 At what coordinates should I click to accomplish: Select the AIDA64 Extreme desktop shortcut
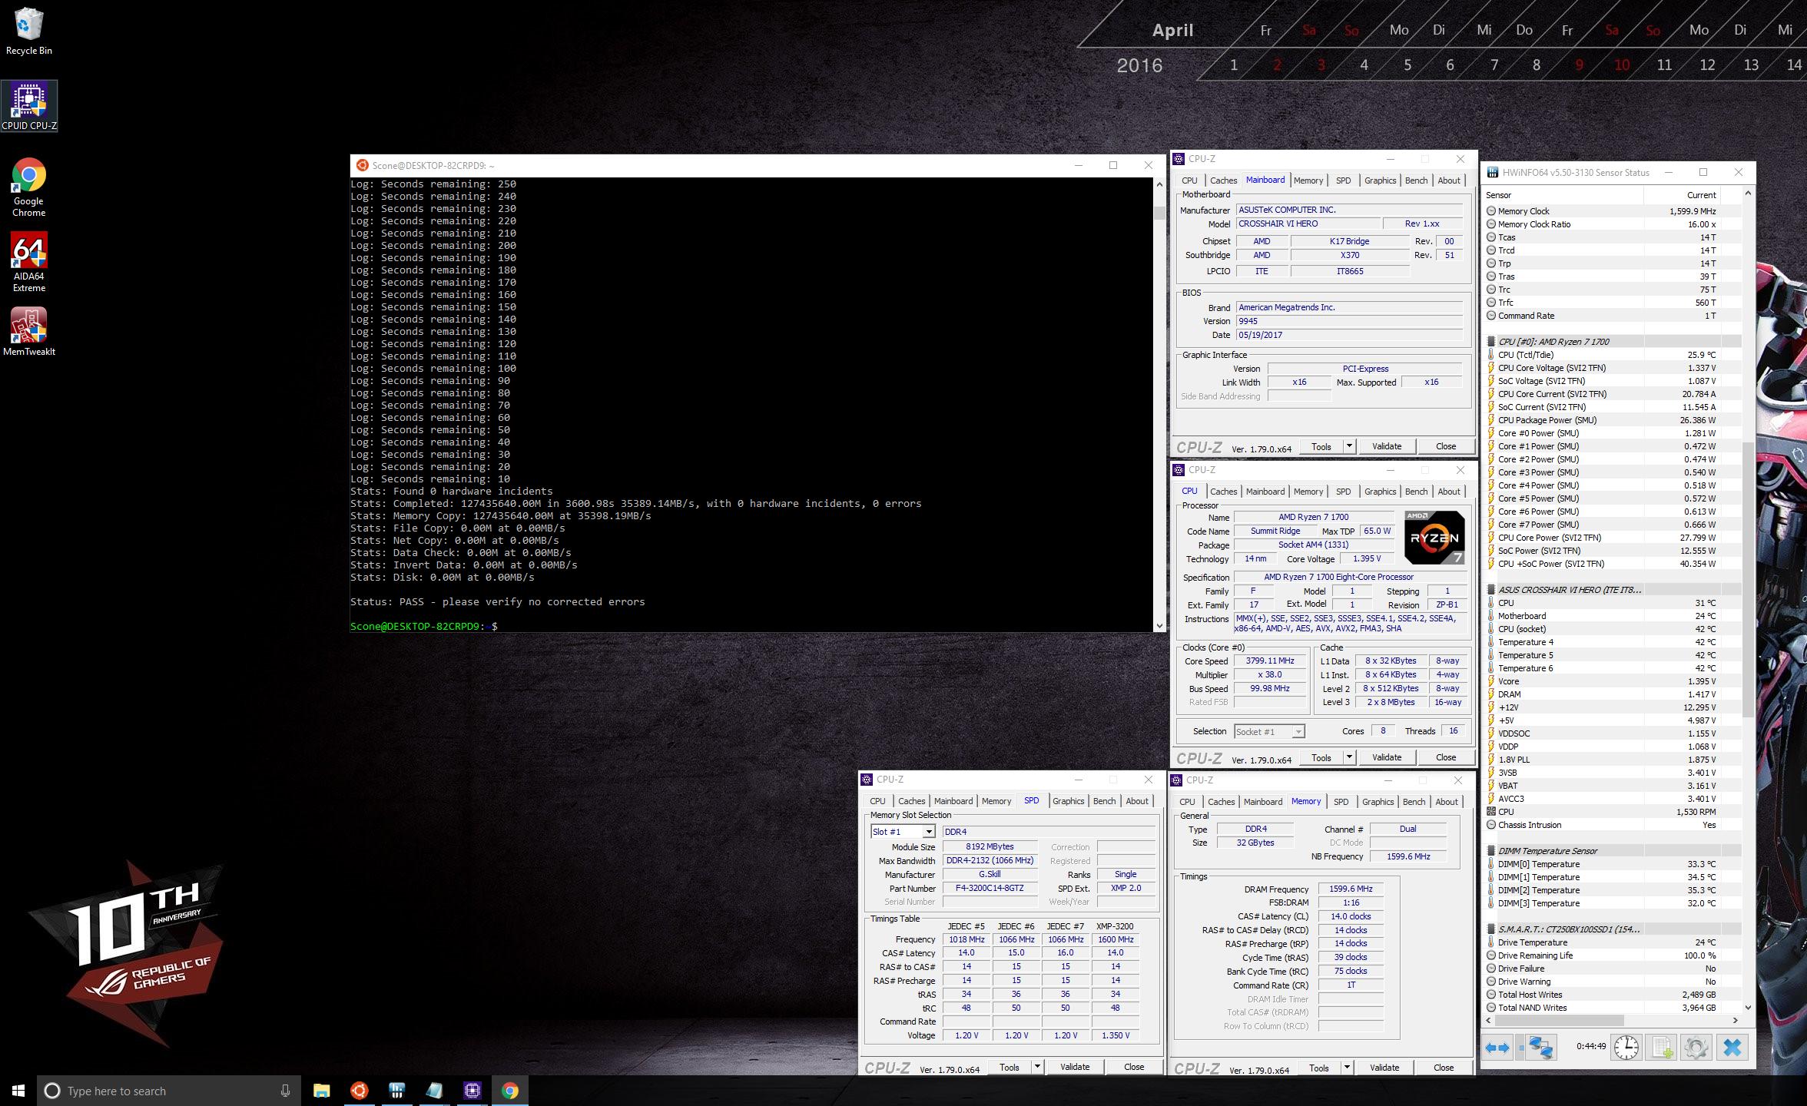[29, 262]
